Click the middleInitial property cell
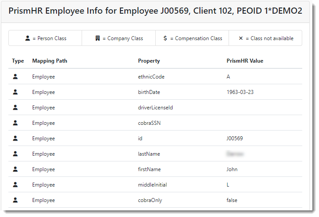319x217 pixels. tap(152, 185)
